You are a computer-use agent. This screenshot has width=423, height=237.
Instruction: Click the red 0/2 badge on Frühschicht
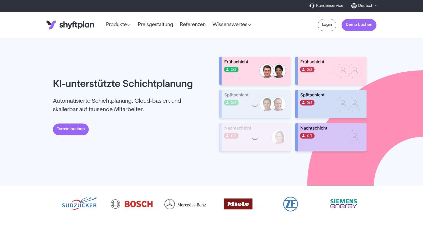point(307,70)
